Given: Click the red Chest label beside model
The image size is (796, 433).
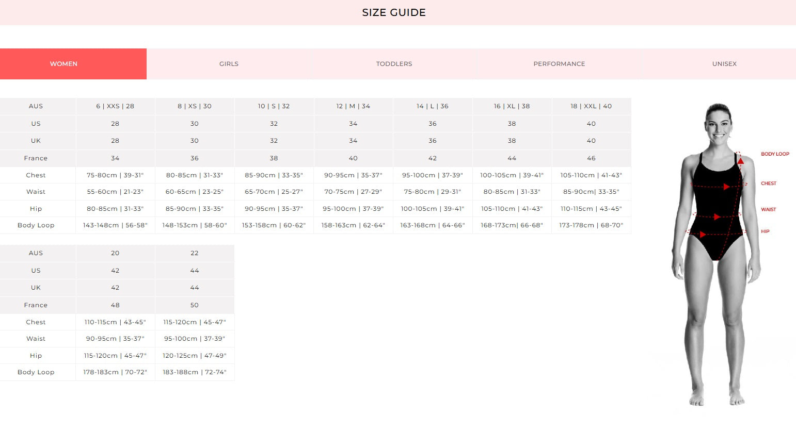Looking at the screenshot, I should 769,184.
